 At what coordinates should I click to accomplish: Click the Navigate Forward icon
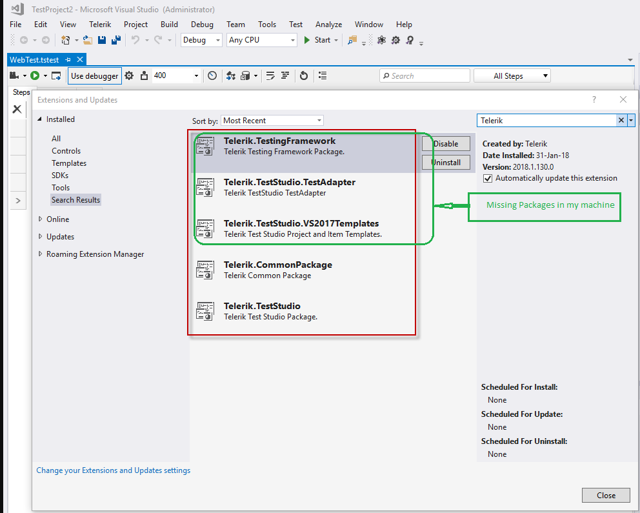click(x=46, y=40)
